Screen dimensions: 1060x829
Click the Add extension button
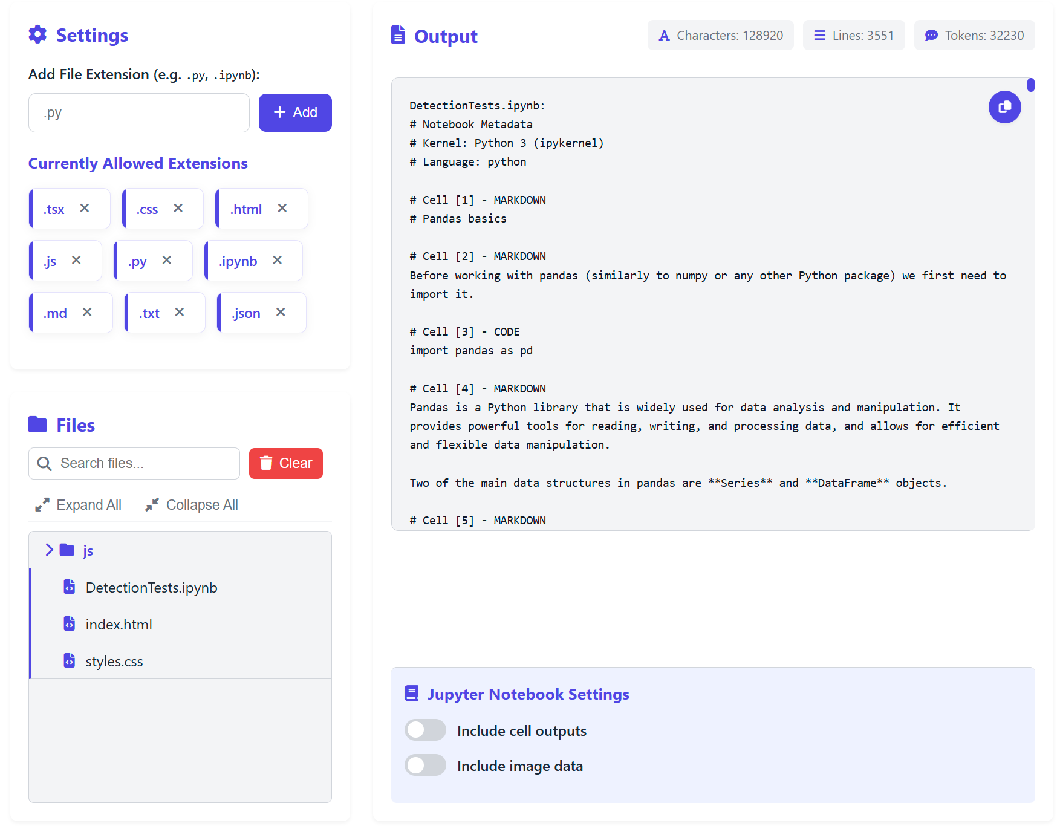294,112
